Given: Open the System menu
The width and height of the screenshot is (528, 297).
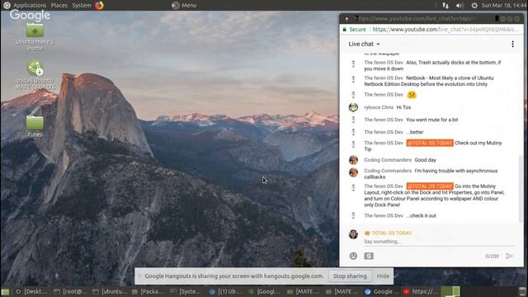Looking at the screenshot, I should click(x=82, y=6).
